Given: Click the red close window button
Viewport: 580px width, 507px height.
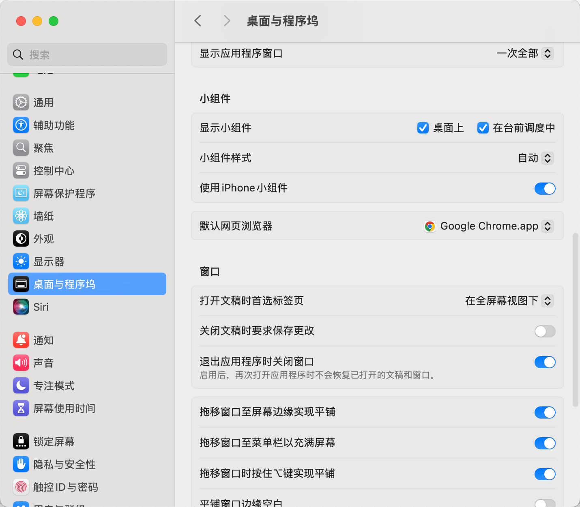Looking at the screenshot, I should [x=21, y=21].
